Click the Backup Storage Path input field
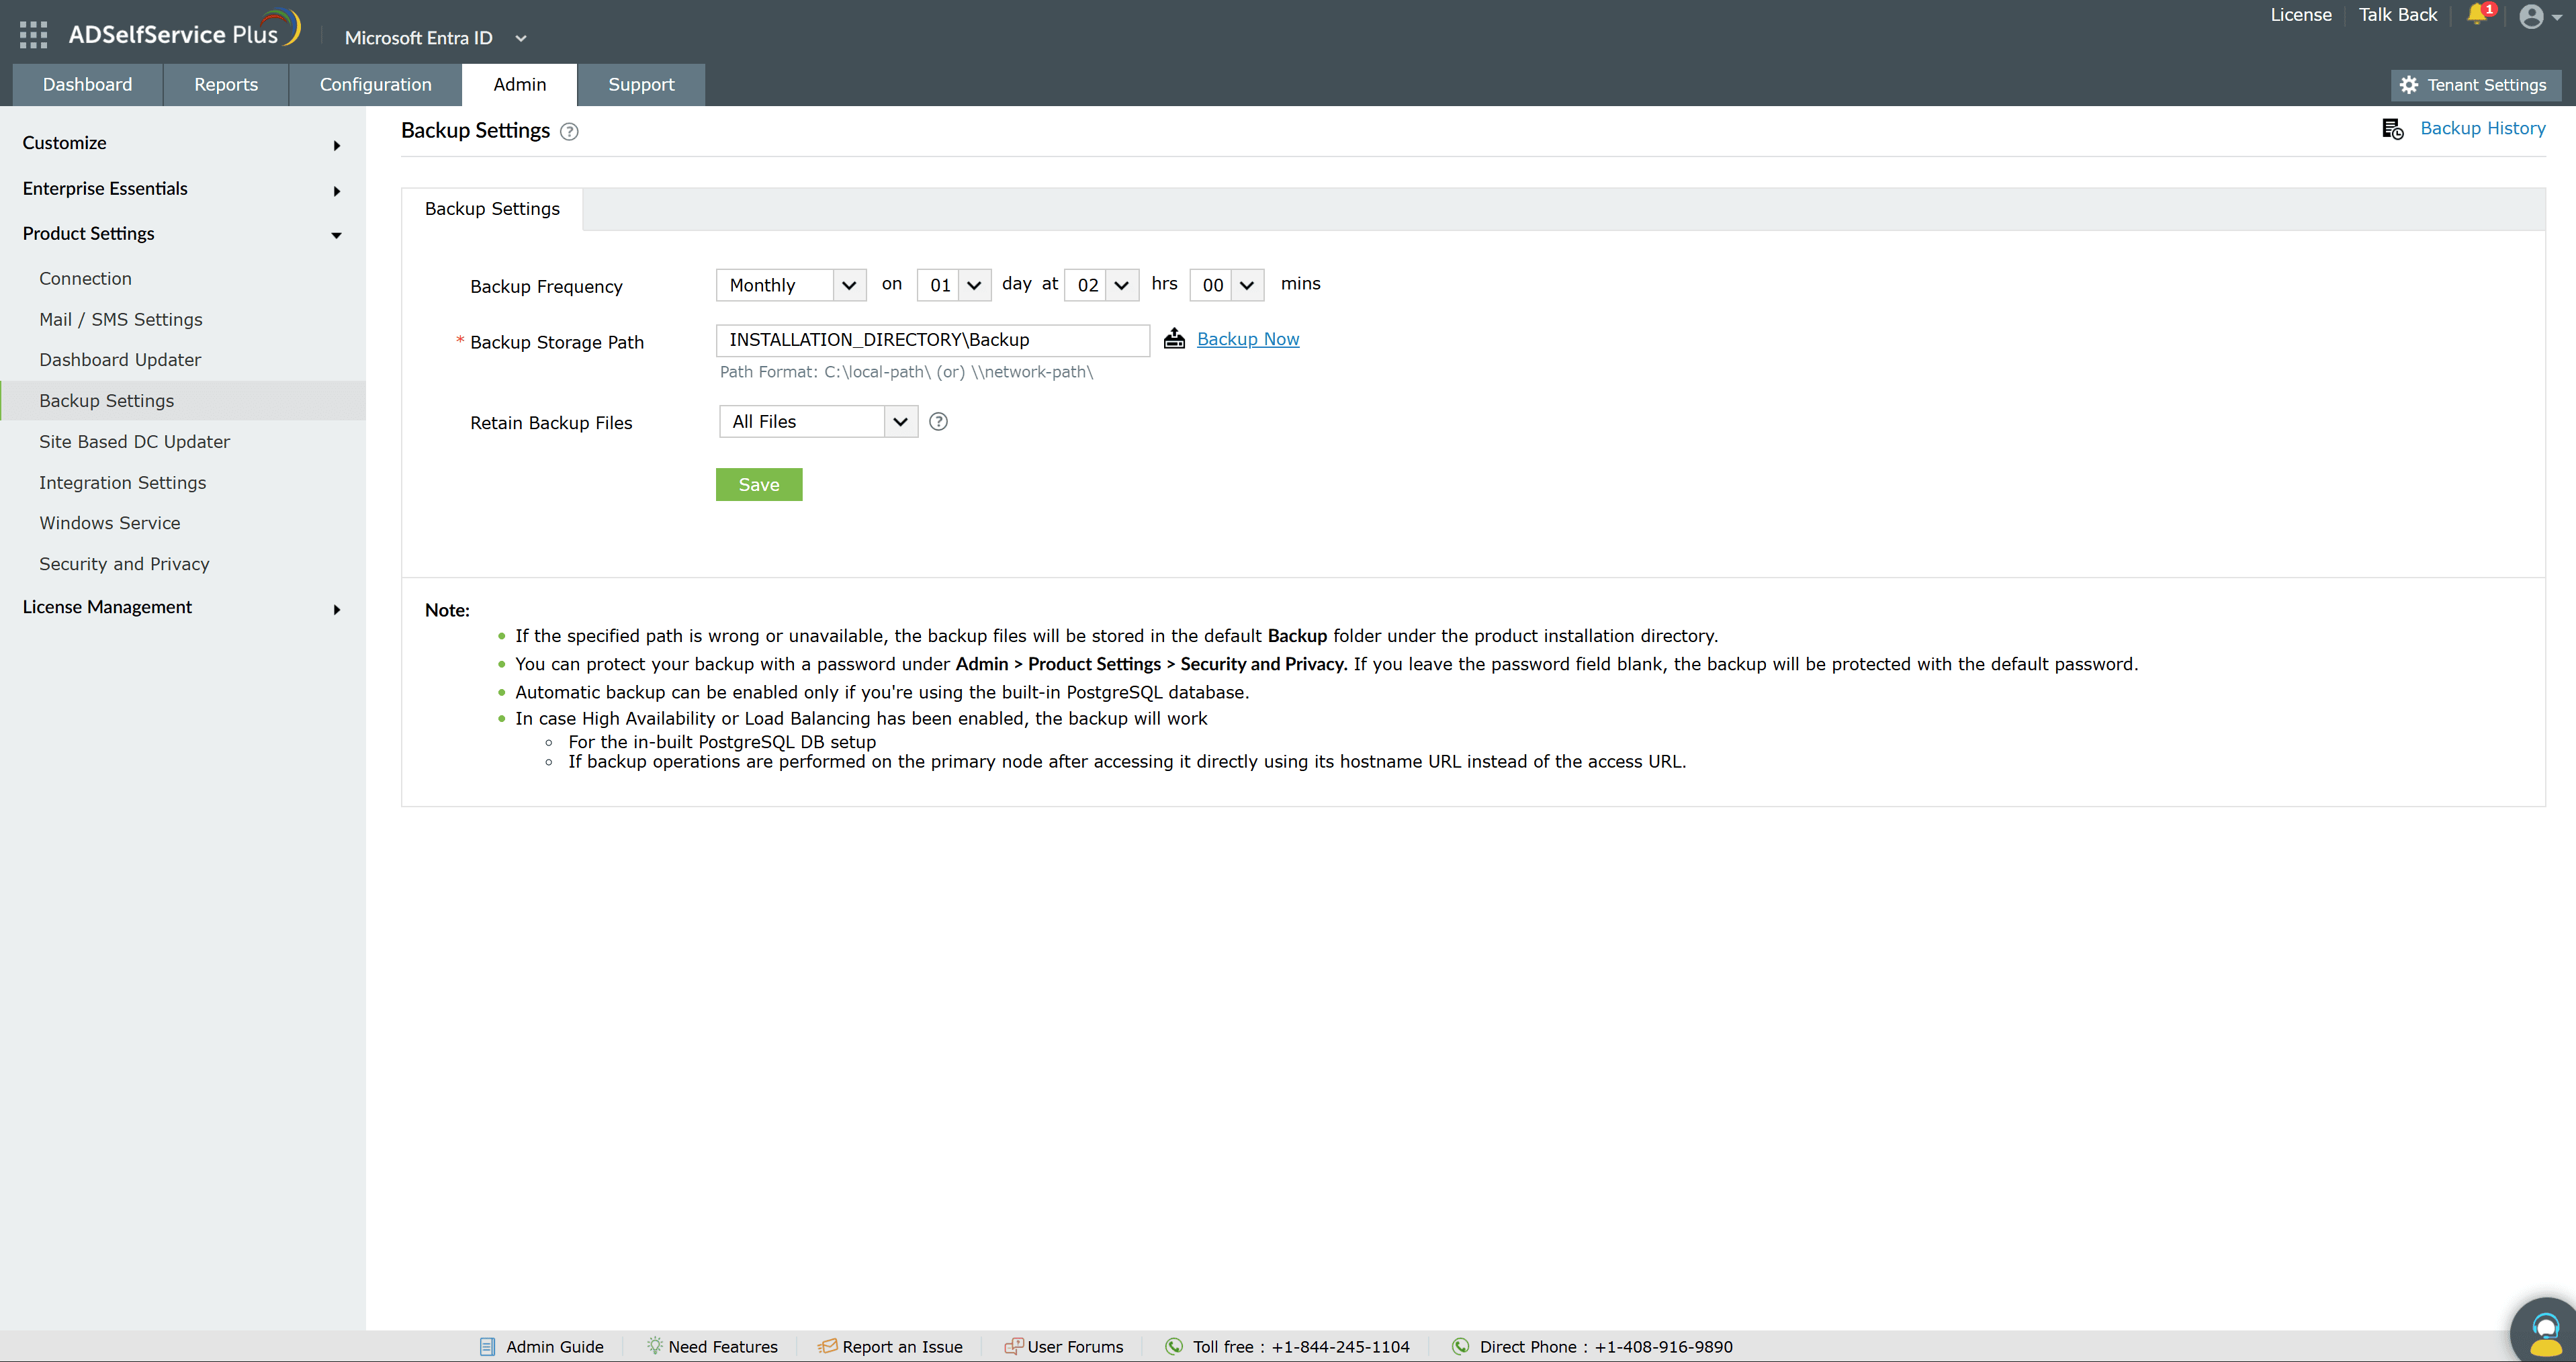The image size is (2576, 1362). coord(932,340)
